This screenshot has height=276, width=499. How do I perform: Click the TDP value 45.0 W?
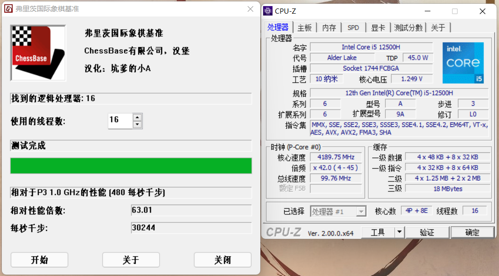tap(418, 58)
